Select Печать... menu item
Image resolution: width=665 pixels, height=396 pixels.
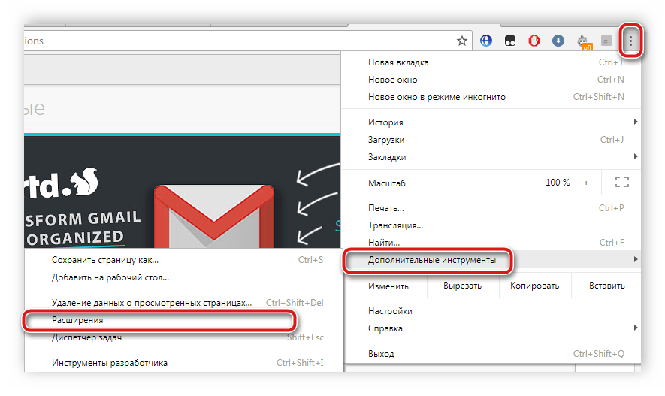click(492, 208)
